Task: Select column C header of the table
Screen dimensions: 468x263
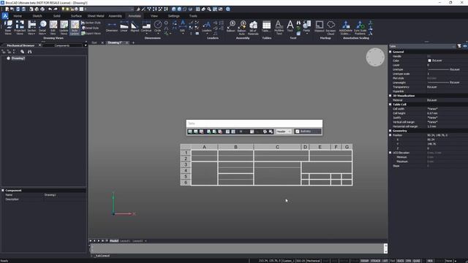Action: (x=277, y=147)
